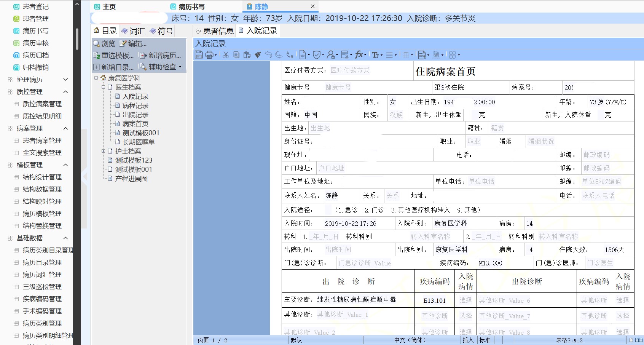Open dropdown arrow next to fx icon

tap(365, 55)
